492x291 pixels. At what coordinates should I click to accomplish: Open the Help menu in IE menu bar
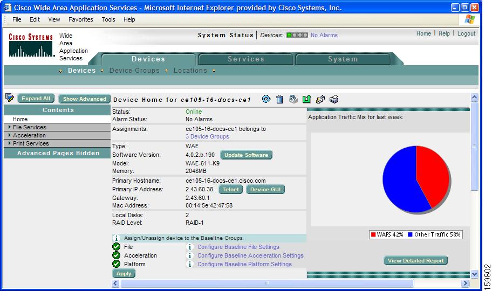[x=129, y=19]
